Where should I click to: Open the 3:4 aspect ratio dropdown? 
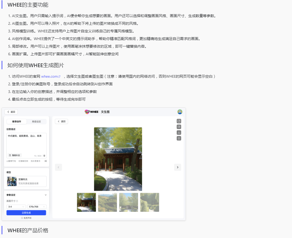coord(16,207)
